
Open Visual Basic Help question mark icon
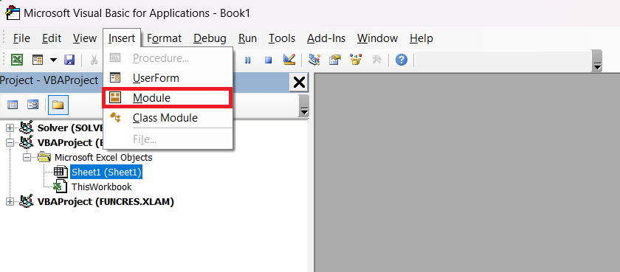pyautogui.click(x=402, y=60)
